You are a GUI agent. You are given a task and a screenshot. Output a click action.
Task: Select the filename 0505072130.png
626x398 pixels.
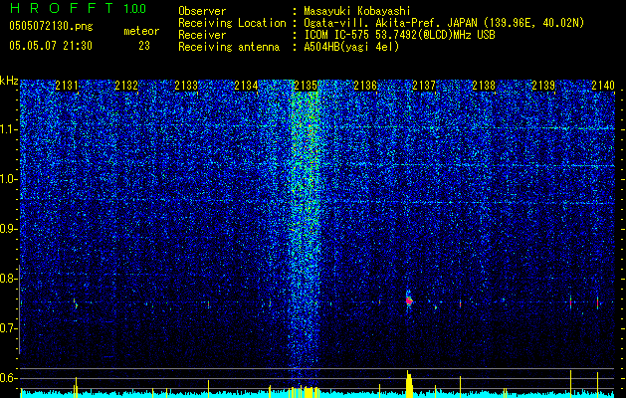click(51, 26)
